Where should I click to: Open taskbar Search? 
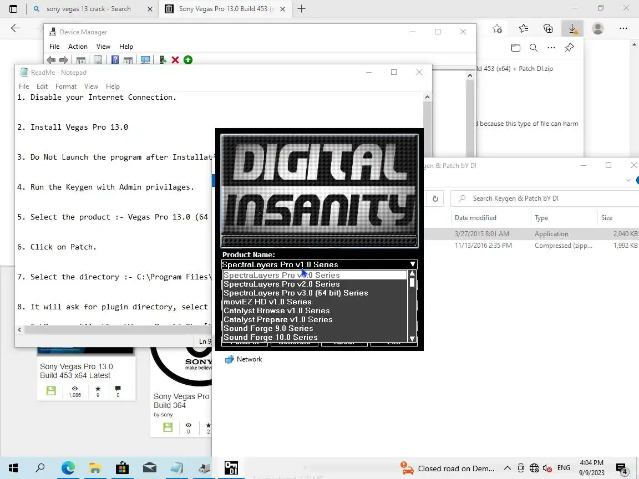40,468
